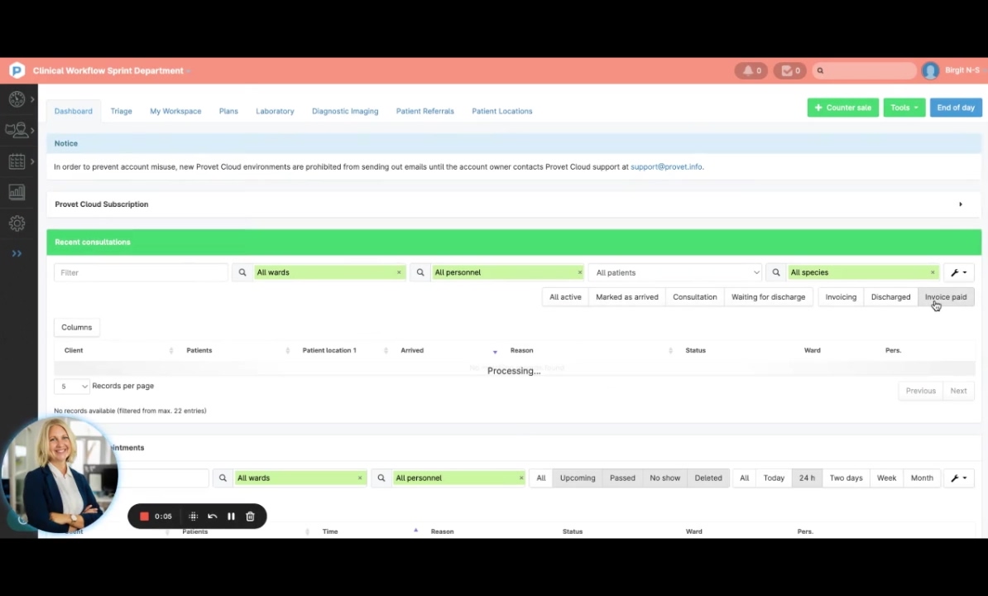Pause the screen recording
Viewport: 988px width, 596px height.
point(231,517)
